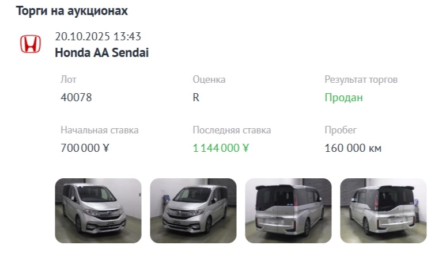Click the 'Торги на аукционах' heading
The width and height of the screenshot is (435, 276).
(x=72, y=11)
